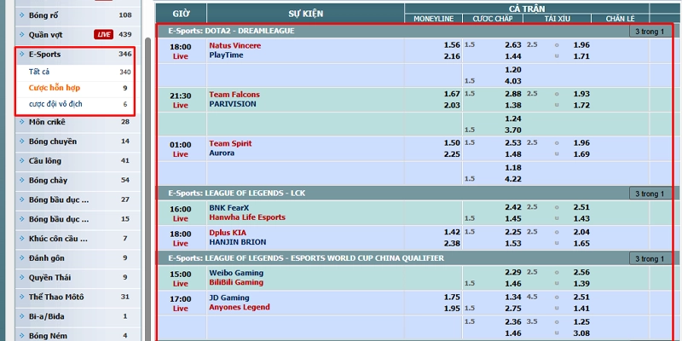Open Aurora team link
The height and width of the screenshot is (341, 682).
click(222, 153)
